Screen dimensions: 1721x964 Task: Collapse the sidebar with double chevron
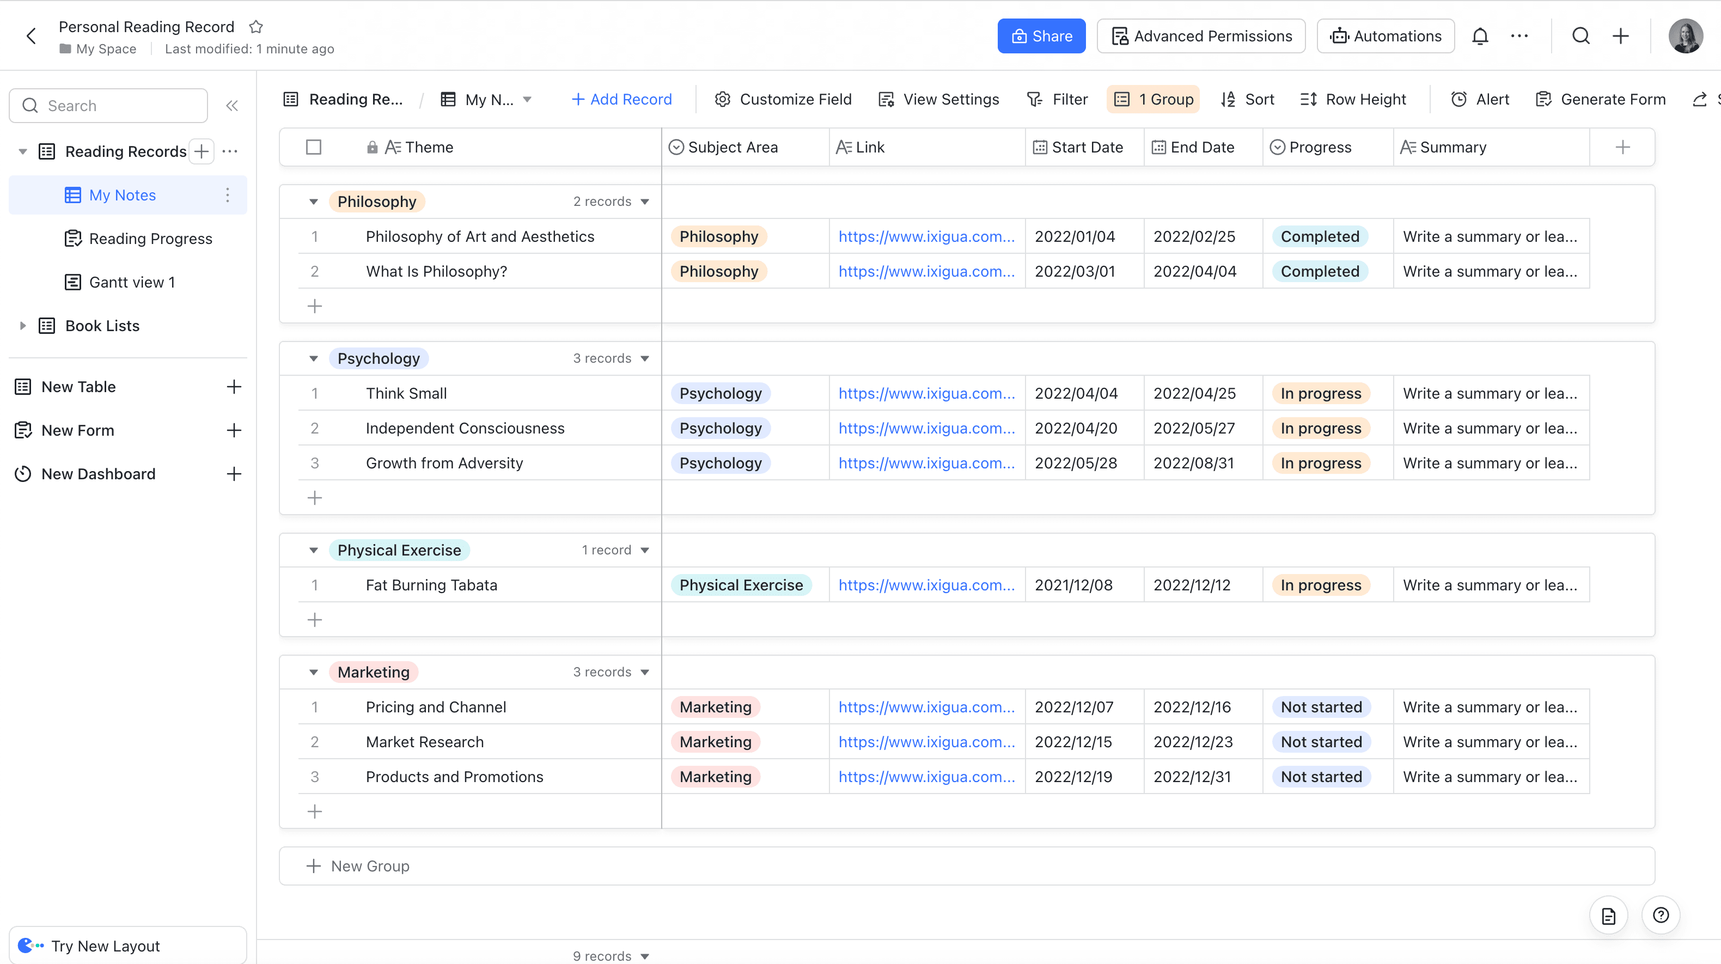(232, 106)
